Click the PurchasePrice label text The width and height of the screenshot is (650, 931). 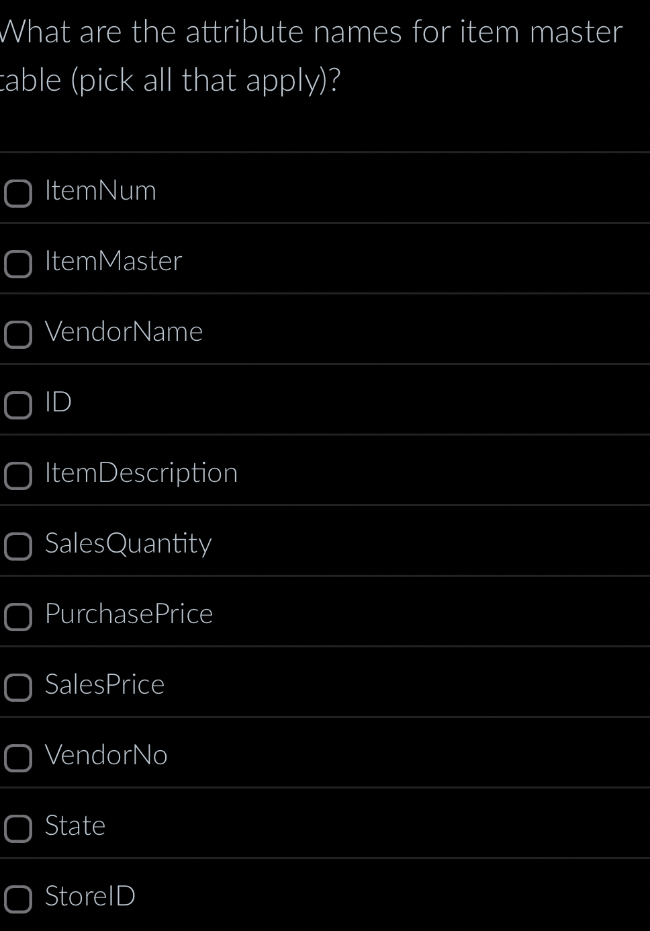(x=128, y=614)
